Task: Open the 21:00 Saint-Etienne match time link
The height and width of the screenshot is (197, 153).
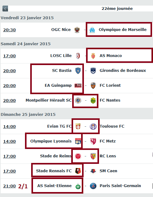Action: (9, 186)
